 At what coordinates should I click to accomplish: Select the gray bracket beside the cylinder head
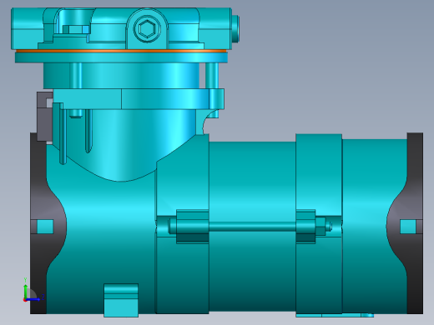(x=44, y=117)
